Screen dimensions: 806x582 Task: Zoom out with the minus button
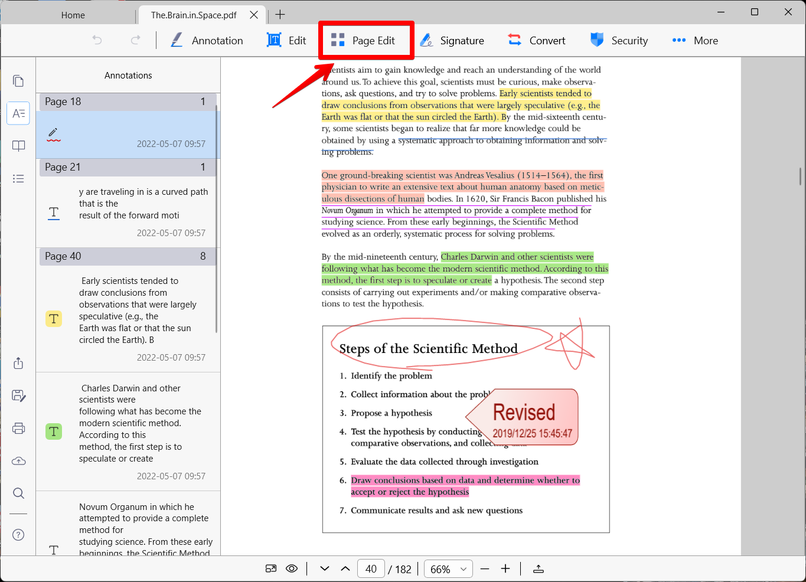pos(485,569)
